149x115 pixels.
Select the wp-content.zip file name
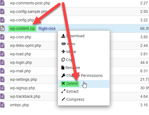click(x=22, y=28)
